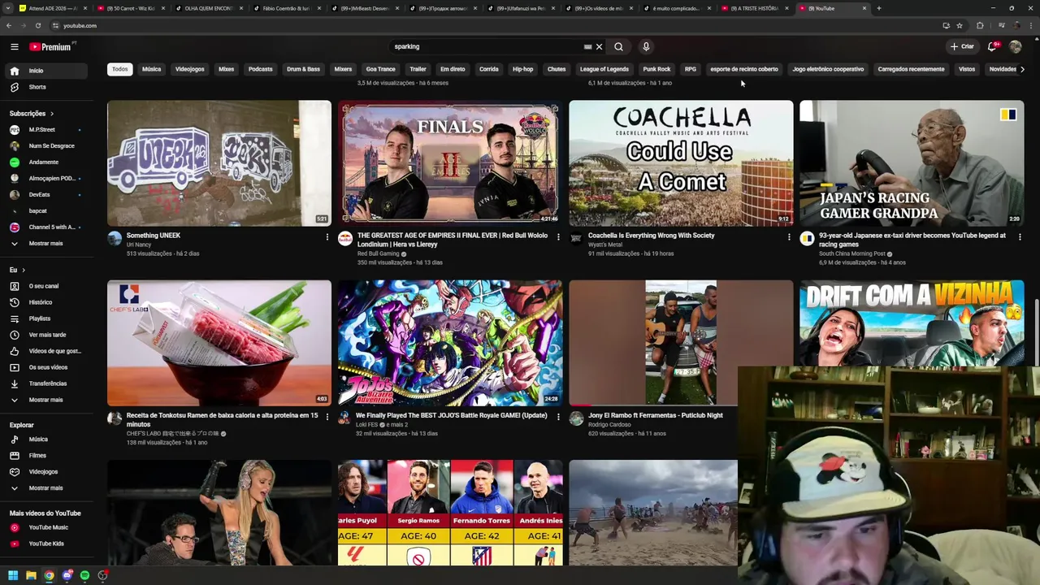1040x585 pixels.
Task: Open Red Bull Gaming channel link
Action: [379, 253]
